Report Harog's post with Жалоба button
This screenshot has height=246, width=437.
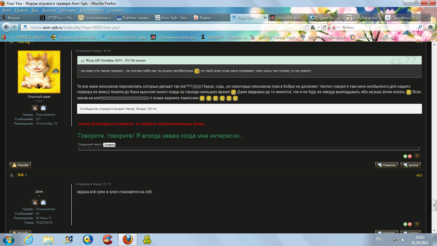20,165
